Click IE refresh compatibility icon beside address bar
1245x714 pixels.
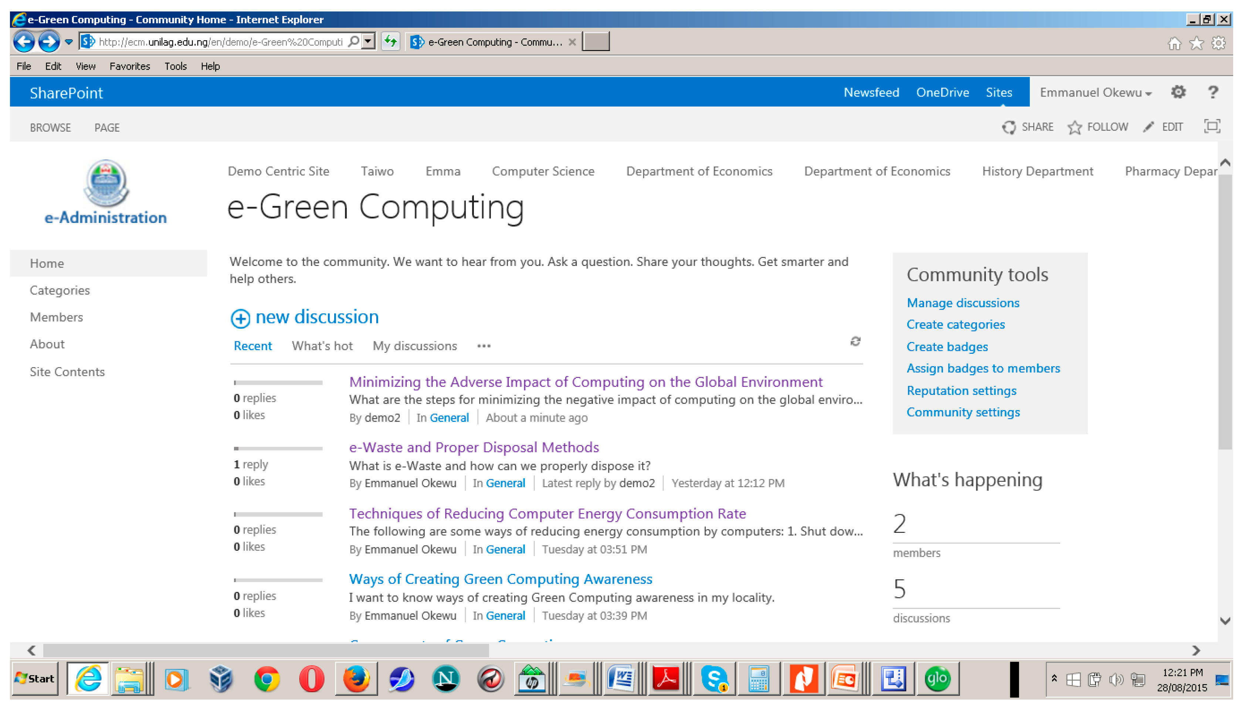coord(391,41)
